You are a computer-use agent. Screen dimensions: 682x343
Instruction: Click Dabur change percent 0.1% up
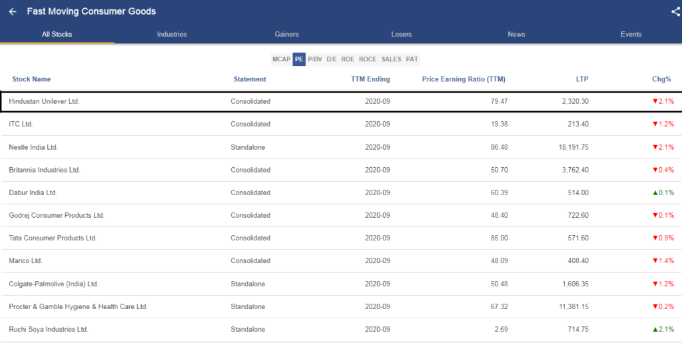point(663,192)
